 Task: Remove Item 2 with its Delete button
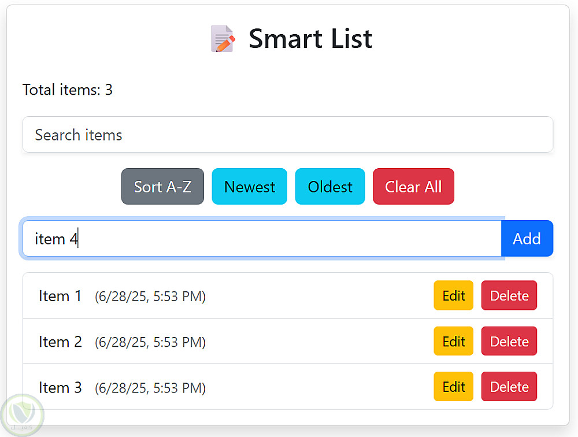tap(509, 342)
